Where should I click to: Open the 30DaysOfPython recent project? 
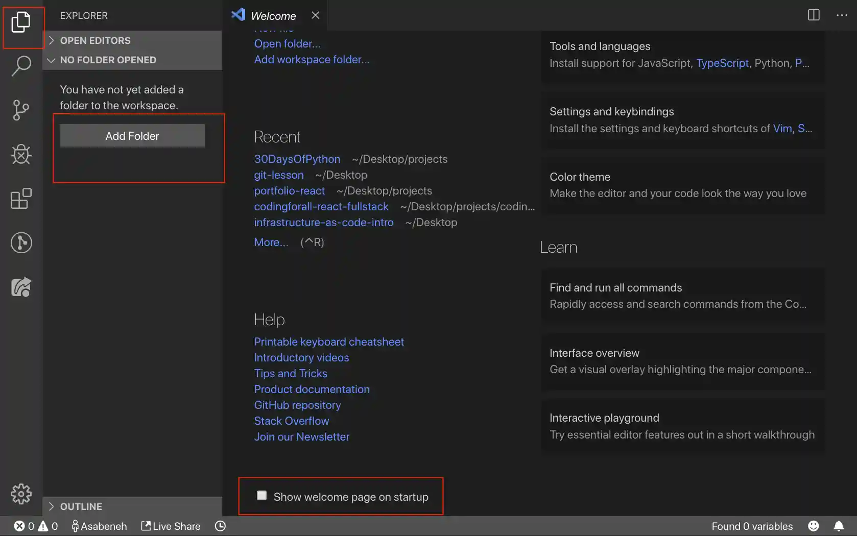(297, 159)
